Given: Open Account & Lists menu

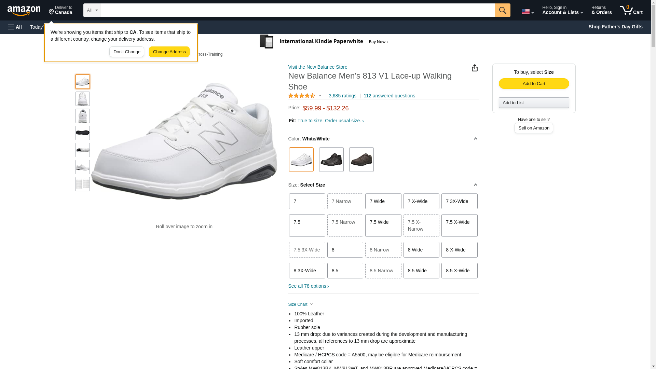Looking at the screenshot, I should pos(562,10).
